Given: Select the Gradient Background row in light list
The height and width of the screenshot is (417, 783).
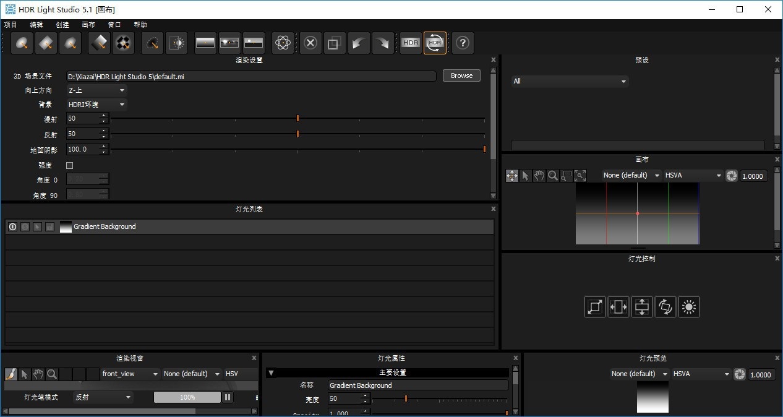Looking at the screenshot, I should [x=249, y=227].
